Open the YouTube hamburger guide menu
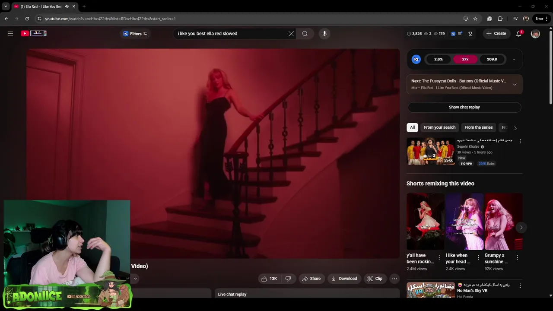553x311 pixels. tap(10, 34)
